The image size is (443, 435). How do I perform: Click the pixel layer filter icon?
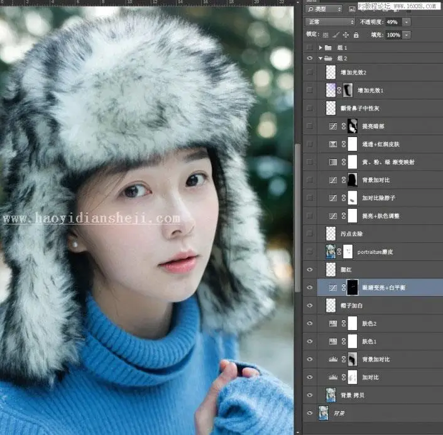352,9
